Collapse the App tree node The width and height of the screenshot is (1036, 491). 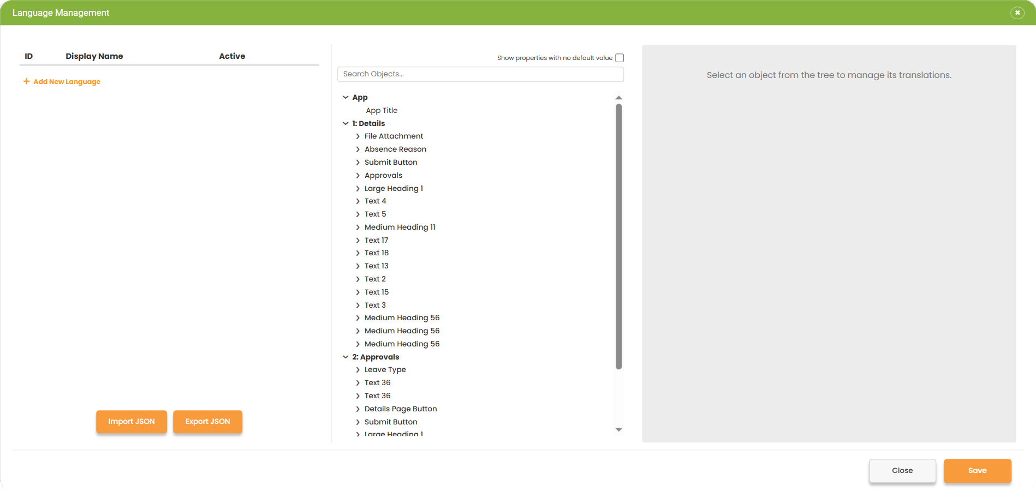(x=346, y=97)
